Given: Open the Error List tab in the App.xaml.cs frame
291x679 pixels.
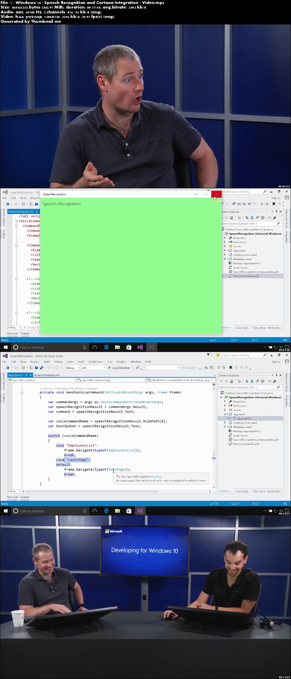Looking at the screenshot, I should click(x=13, y=497).
